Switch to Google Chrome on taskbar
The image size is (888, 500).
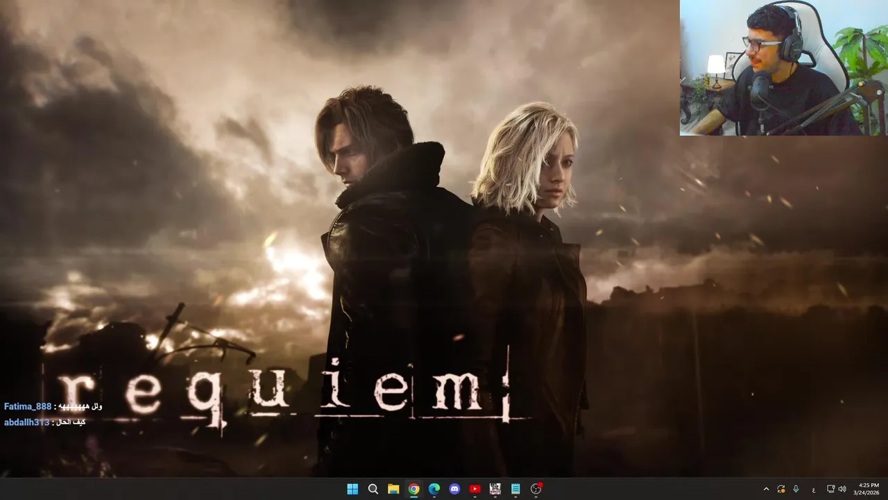coord(413,489)
